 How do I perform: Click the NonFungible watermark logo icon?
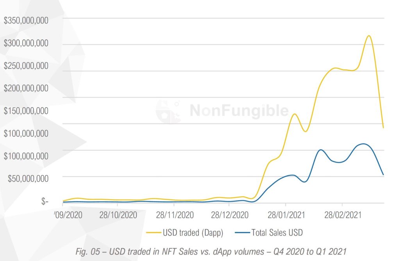click(x=168, y=111)
